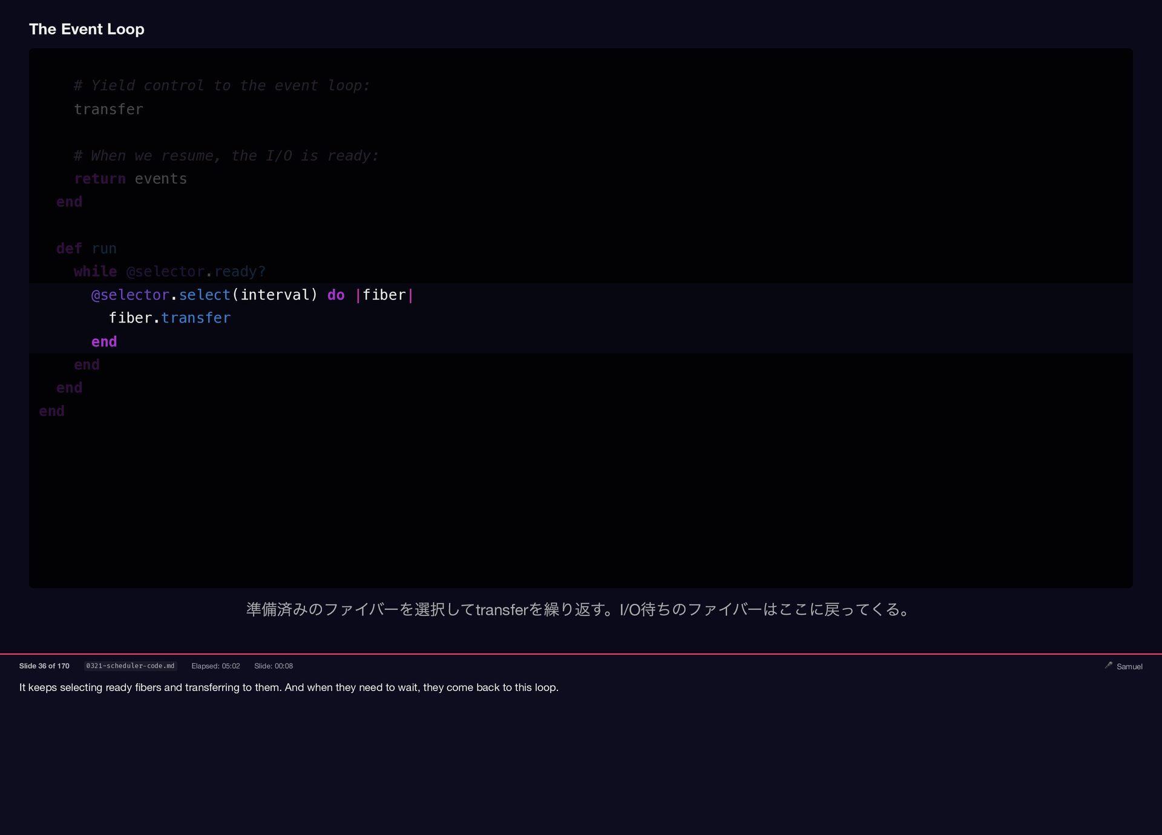Click The Event Loop slide title
The image size is (1162, 835).
click(87, 29)
